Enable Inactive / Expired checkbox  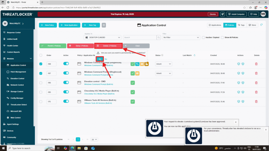(x=203, y=37)
